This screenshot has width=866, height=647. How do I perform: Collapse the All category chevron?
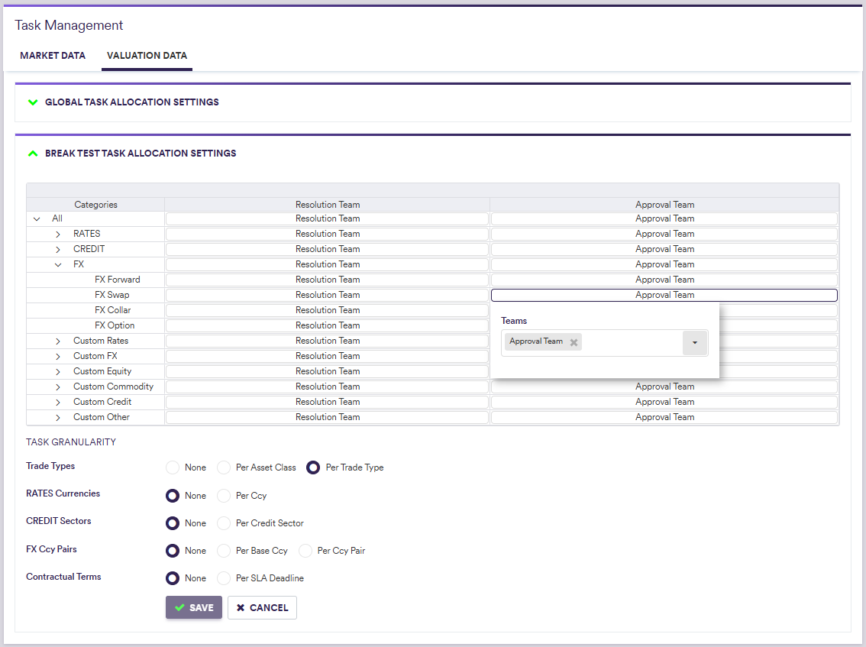point(37,218)
